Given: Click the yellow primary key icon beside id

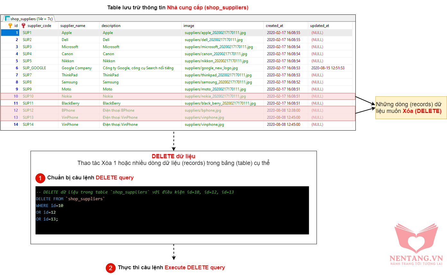Looking at the screenshot, I should [x=10, y=26].
